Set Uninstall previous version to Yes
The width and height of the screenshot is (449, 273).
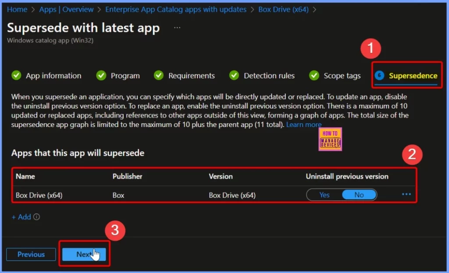click(x=324, y=195)
